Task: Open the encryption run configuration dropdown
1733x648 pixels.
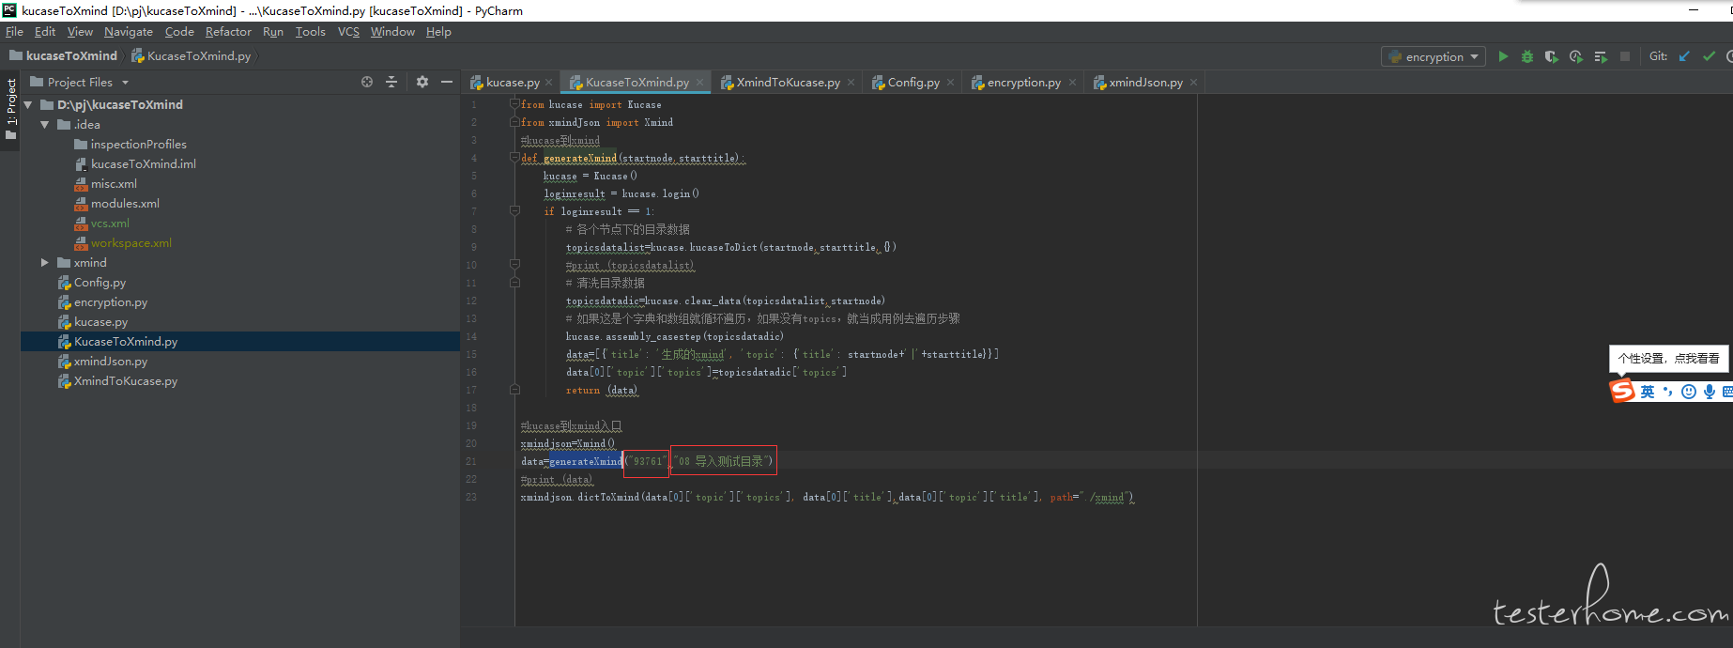Action: pos(1433,56)
